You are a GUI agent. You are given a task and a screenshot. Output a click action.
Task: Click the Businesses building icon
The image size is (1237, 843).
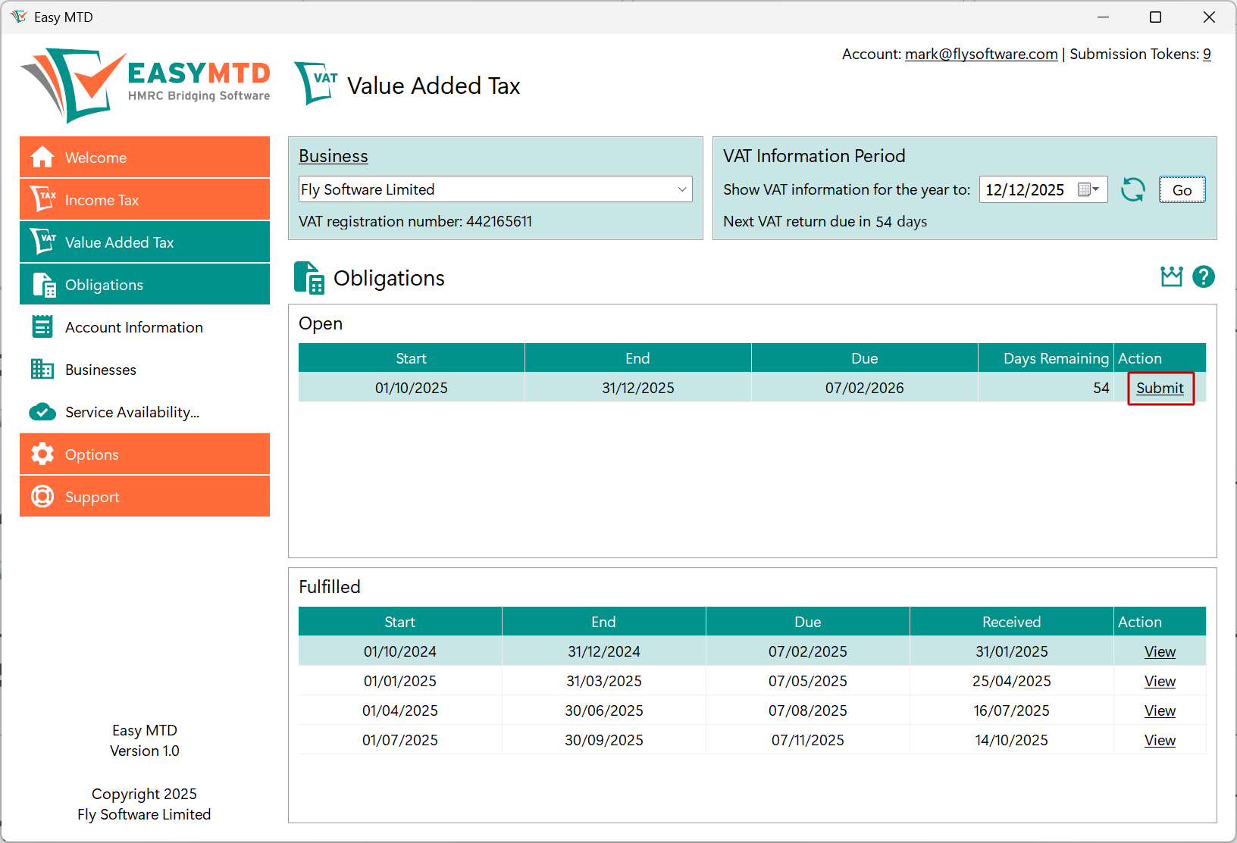tap(42, 370)
